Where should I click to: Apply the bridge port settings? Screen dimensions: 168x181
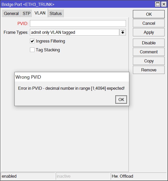149,32
